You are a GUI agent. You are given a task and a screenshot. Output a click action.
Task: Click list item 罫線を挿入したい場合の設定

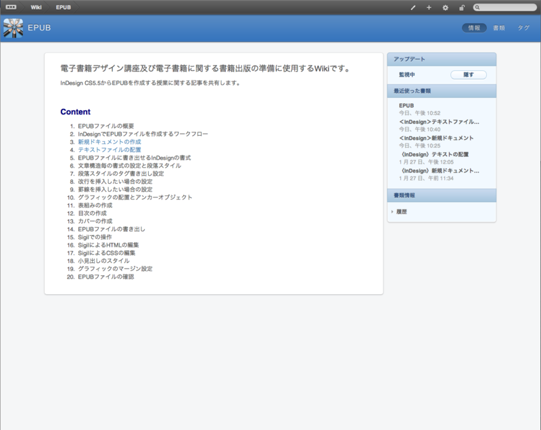(x=115, y=189)
